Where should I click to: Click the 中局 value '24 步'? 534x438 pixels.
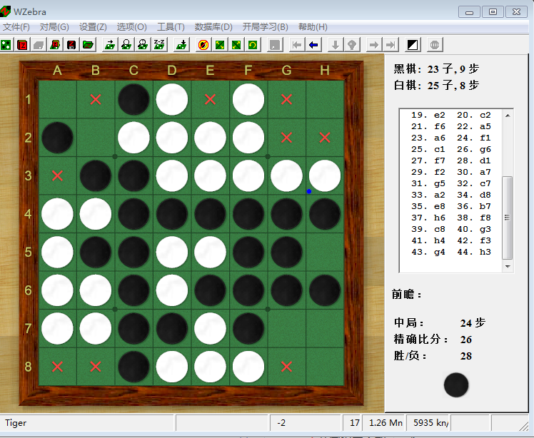(x=473, y=322)
